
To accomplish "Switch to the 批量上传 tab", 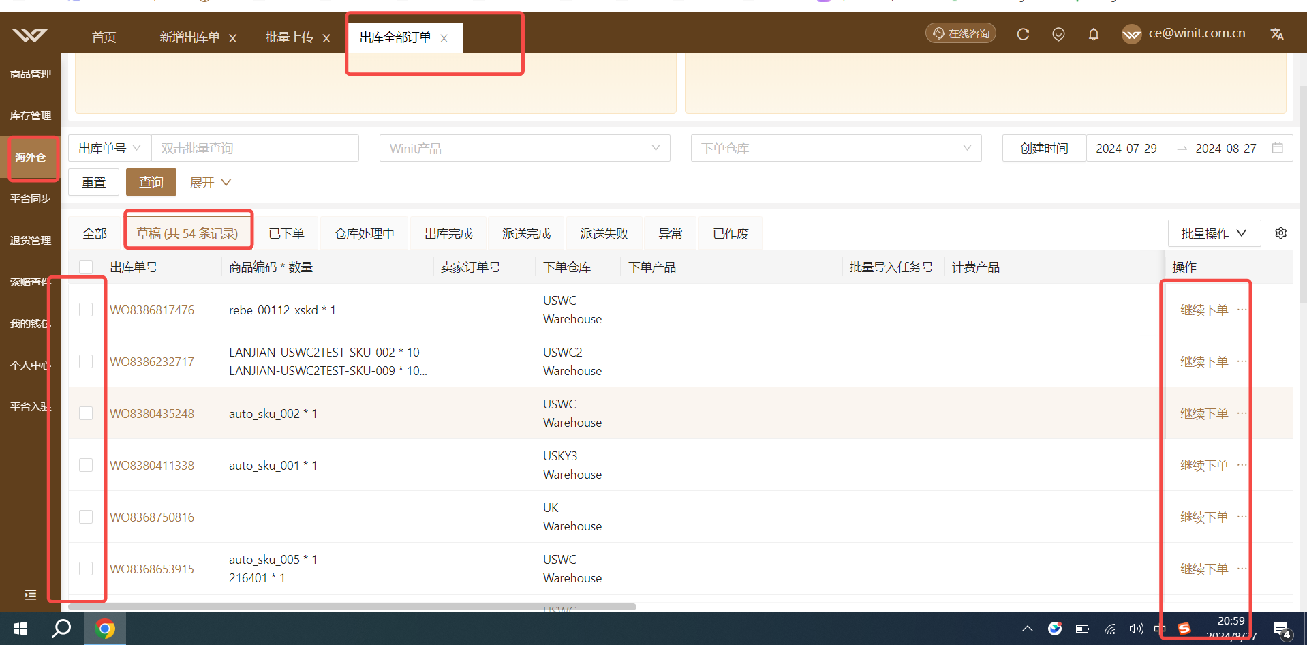I will 290,37.
